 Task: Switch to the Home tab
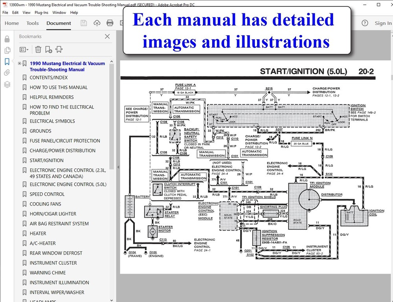click(x=12, y=23)
